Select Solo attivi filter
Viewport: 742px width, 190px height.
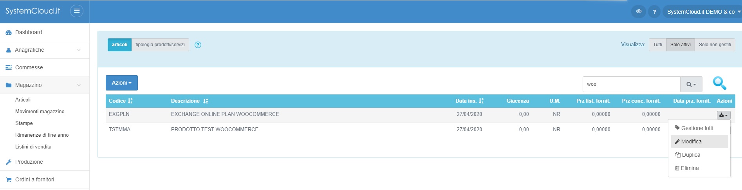click(x=681, y=45)
